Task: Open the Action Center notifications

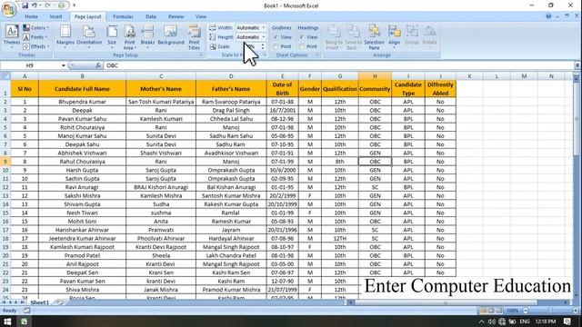Action: coord(567,322)
